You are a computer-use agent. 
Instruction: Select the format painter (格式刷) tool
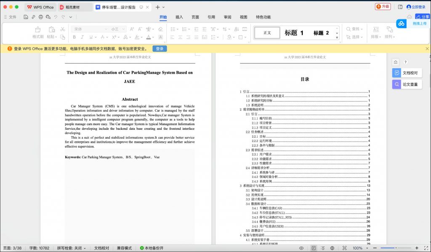[37, 33]
